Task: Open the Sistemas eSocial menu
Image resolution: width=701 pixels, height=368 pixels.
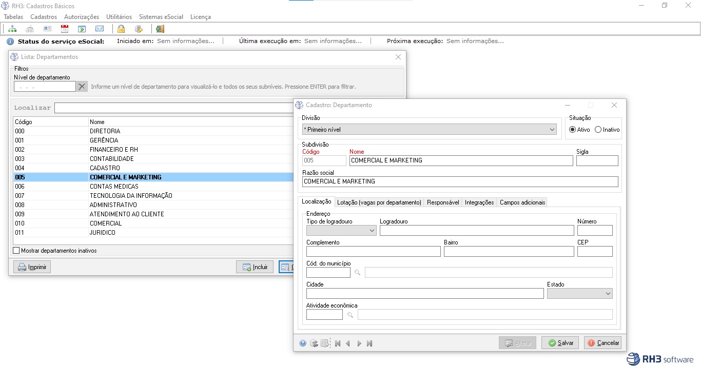Action: point(161,17)
